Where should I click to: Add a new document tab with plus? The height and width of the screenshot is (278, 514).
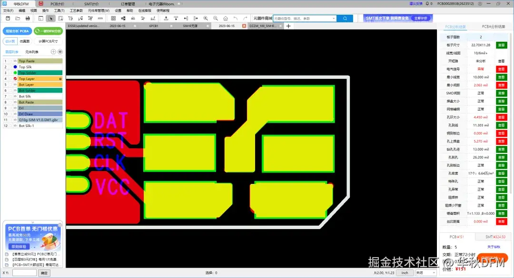(288, 26)
